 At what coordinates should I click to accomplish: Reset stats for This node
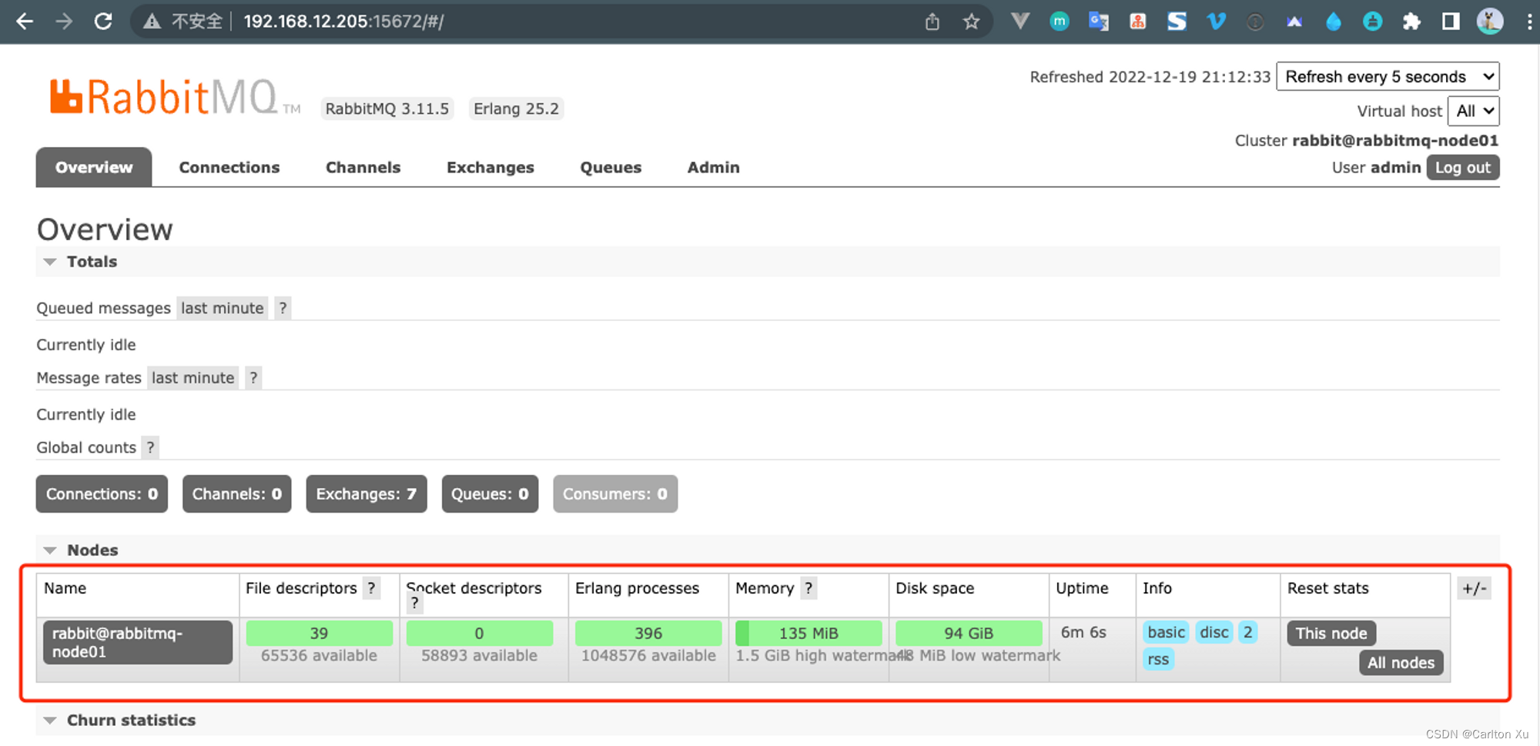(1331, 634)
